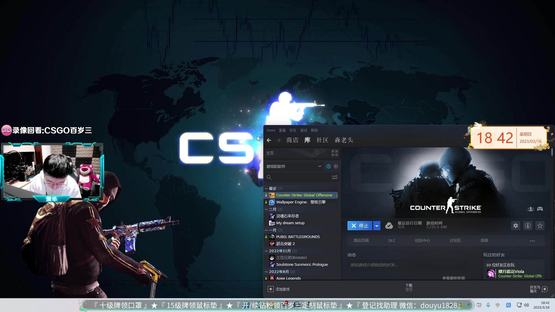Go back with the Steam back arrow
555x312 pixels.
pos(269,140)
